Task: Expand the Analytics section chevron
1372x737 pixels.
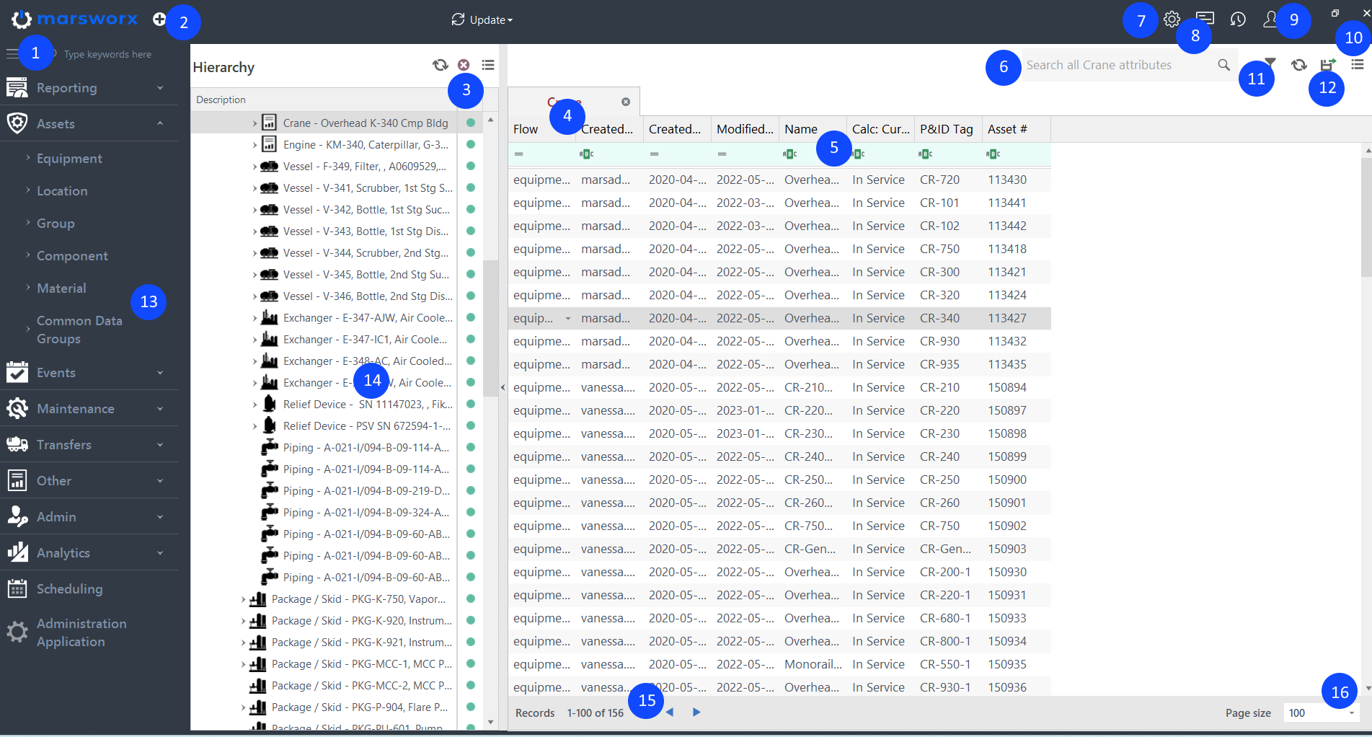Action: pyautogui.click(x=160, y=552)
